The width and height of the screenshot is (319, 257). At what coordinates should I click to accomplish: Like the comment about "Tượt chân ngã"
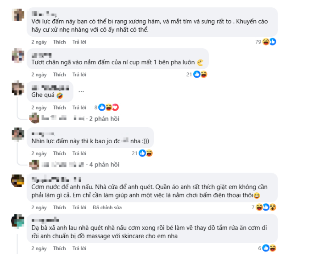(59, 74)
